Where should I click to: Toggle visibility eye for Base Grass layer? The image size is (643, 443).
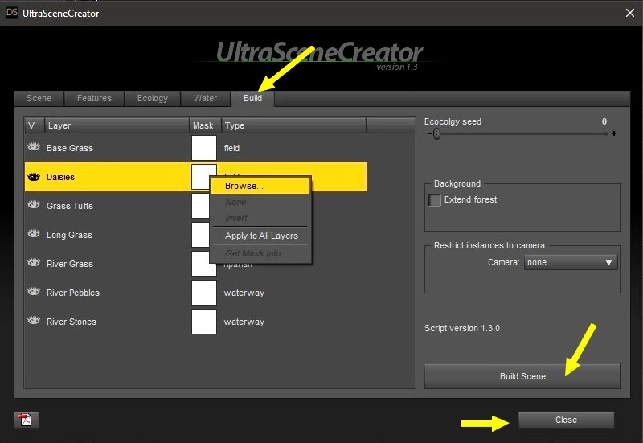pos(34,147)
